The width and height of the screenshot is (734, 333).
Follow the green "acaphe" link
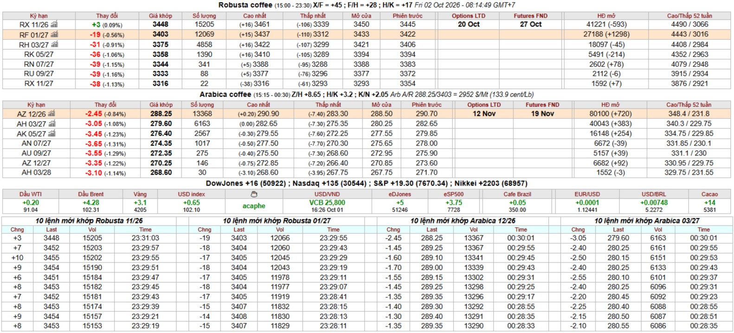254,206
